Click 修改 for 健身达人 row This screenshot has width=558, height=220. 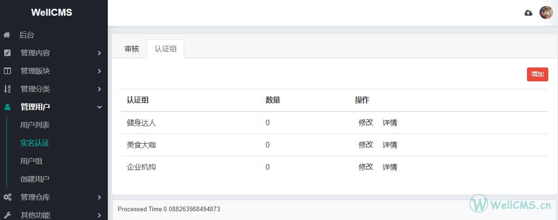tap(366, 122)
